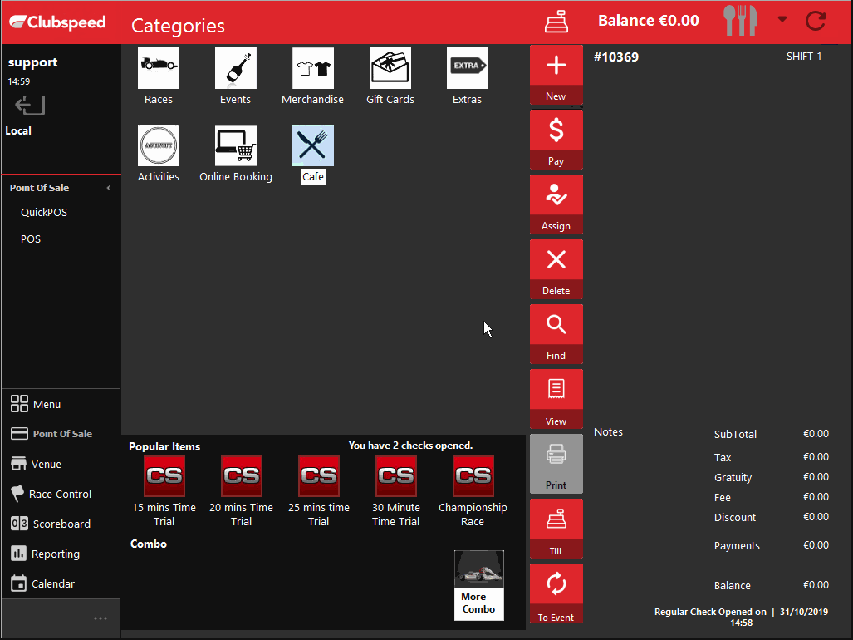
Task: Open the POS menu entry
Action: coord(31,239)
